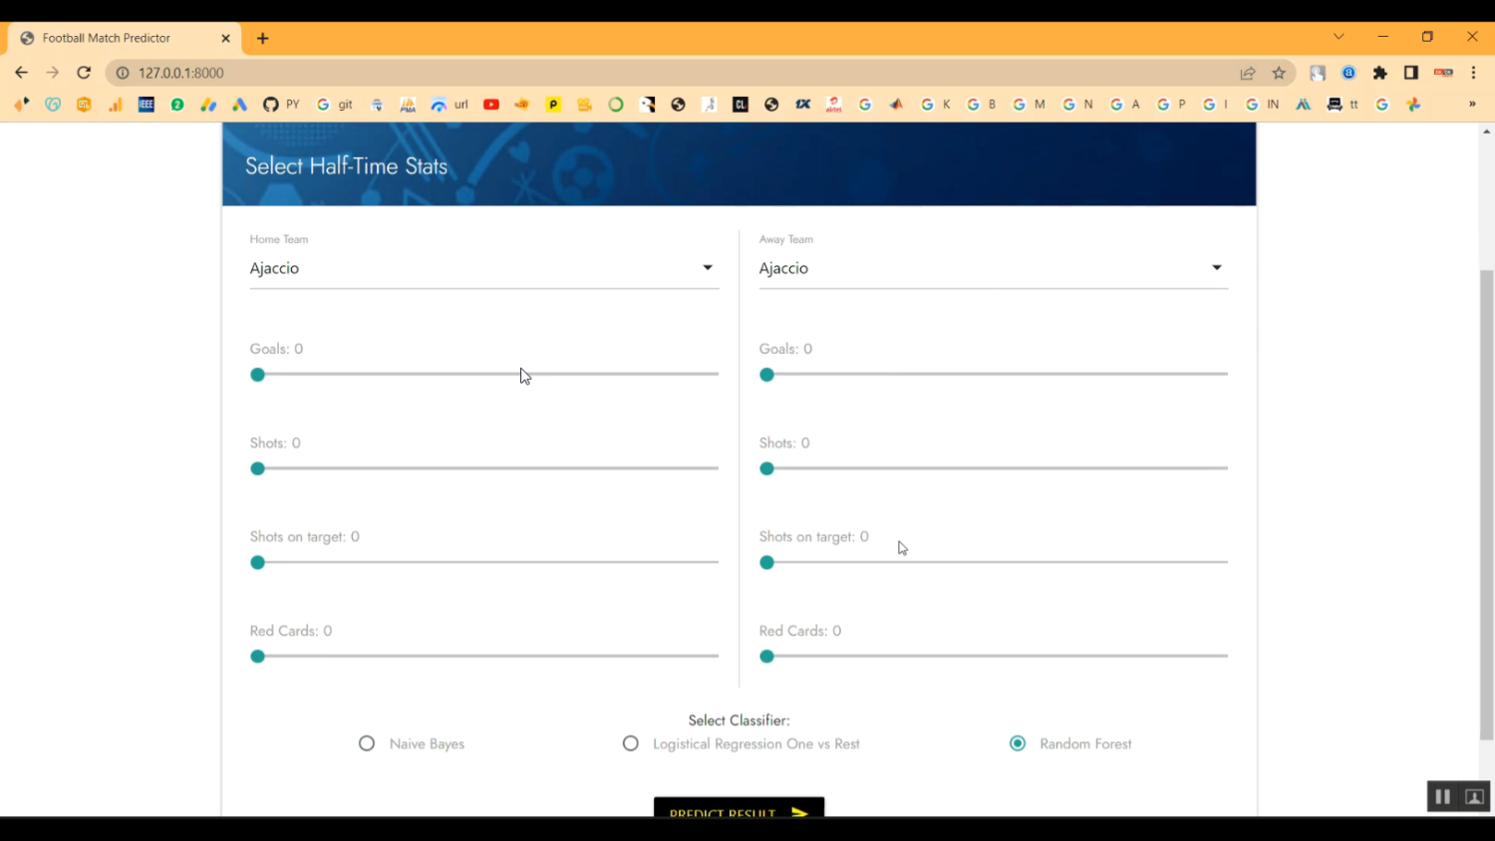1495x841 pixels.
Task: Click the Away Team Goals slider handle
Action: click(x=766, y=375)
